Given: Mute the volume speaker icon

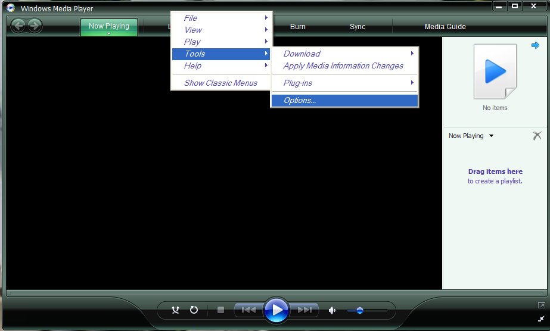Looking at the screenshot, I should tap(332, 310).
